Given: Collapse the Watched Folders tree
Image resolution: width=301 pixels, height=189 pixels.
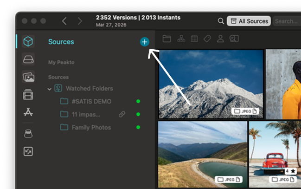Looking at the screenshot, I should (x=50, y=89).
